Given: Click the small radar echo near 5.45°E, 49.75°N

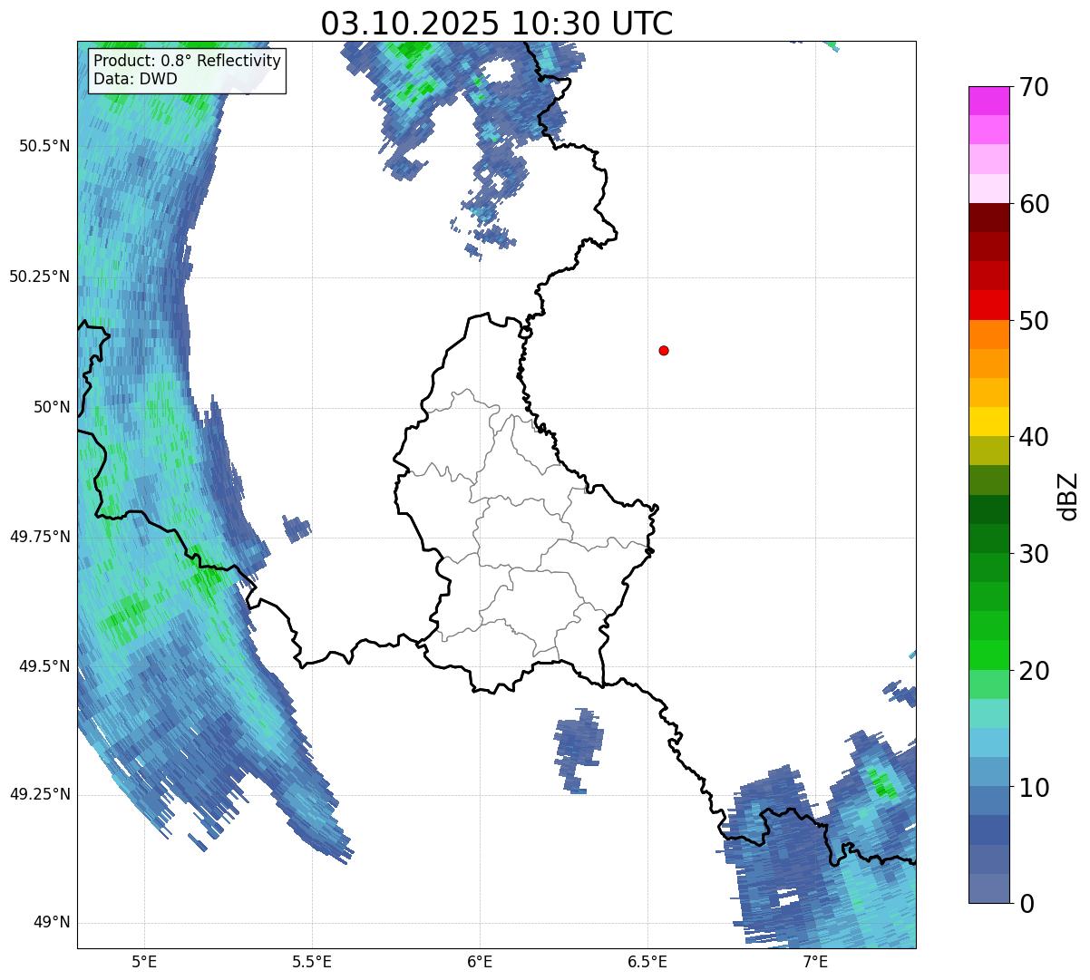Looking at the screenshot, I should click(297, 528).
